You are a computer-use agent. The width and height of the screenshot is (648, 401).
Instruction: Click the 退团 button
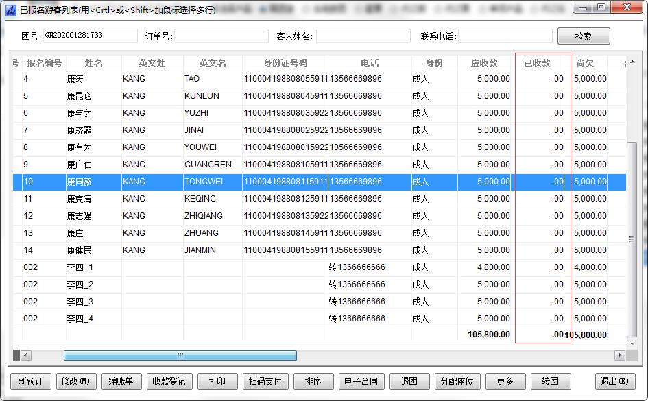tap(409, 381)
